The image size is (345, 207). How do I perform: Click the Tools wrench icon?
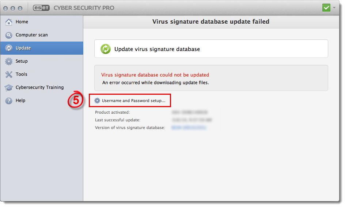9,74
